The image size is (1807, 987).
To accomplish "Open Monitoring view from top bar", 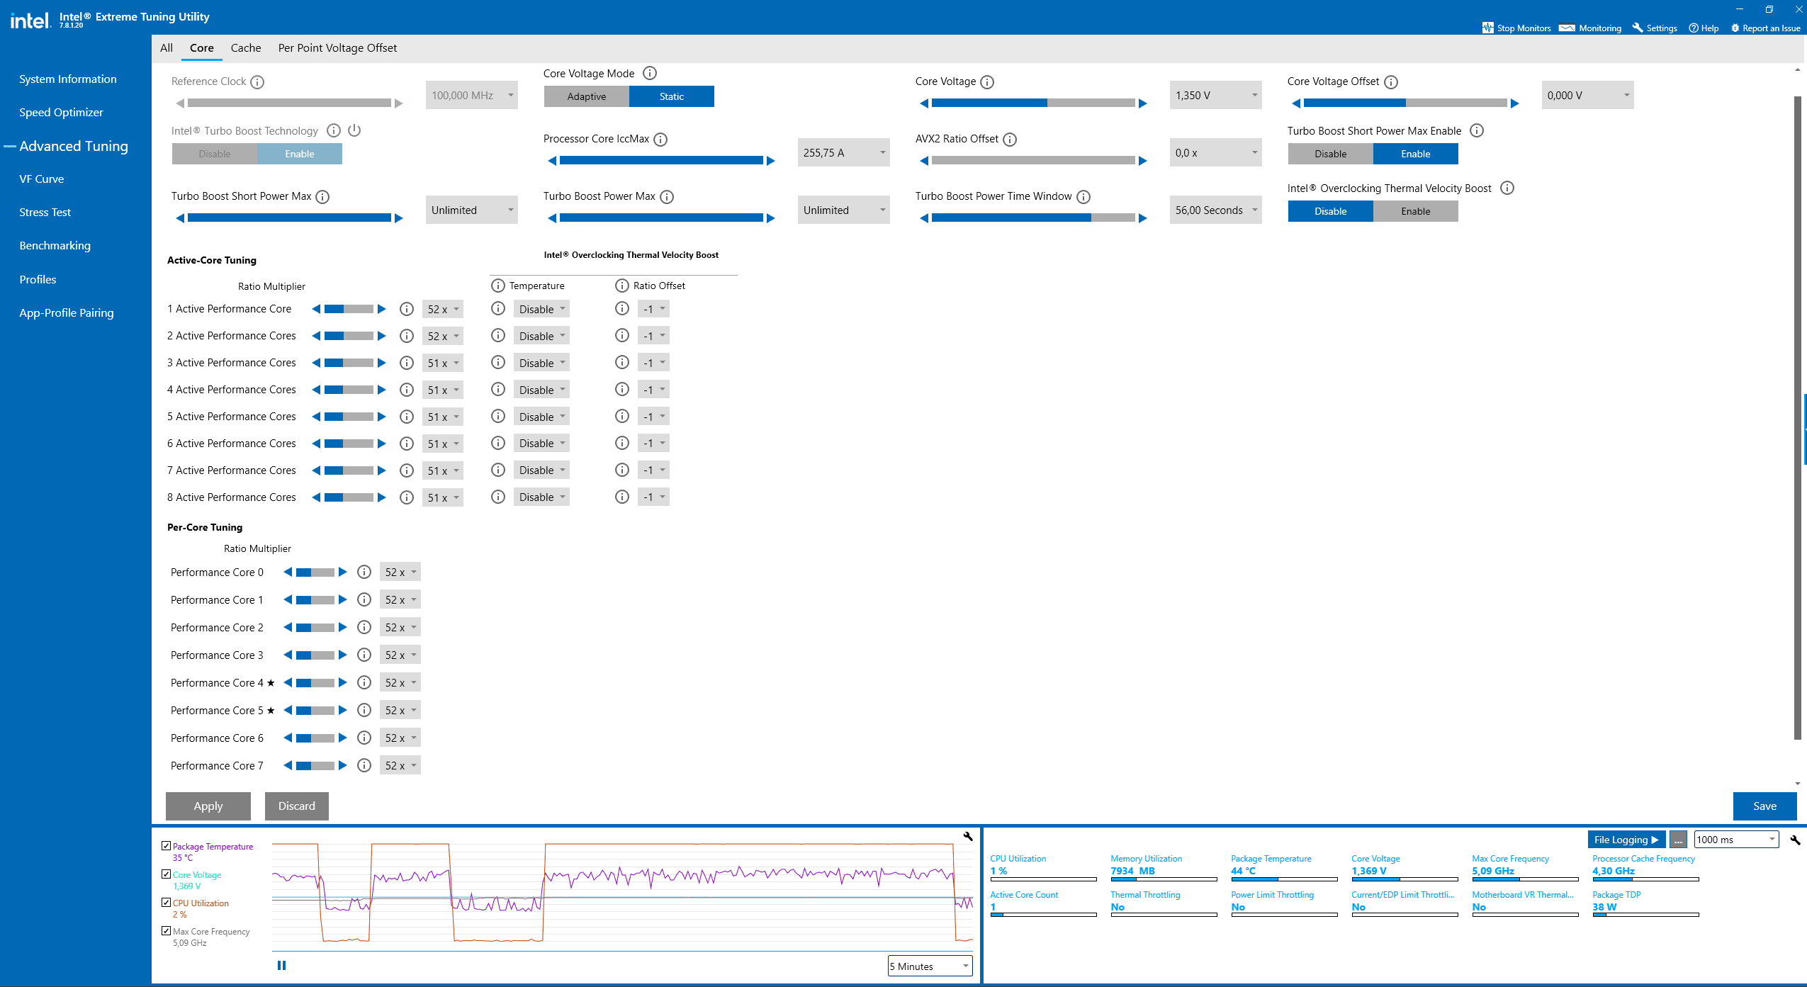I will (x=1590, y=28).
